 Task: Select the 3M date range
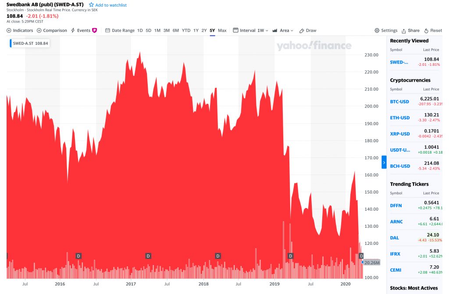pyautogui.click(x=166, y=30)
